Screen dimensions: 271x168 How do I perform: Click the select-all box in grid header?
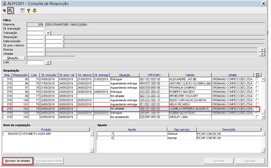click(258, 75)
